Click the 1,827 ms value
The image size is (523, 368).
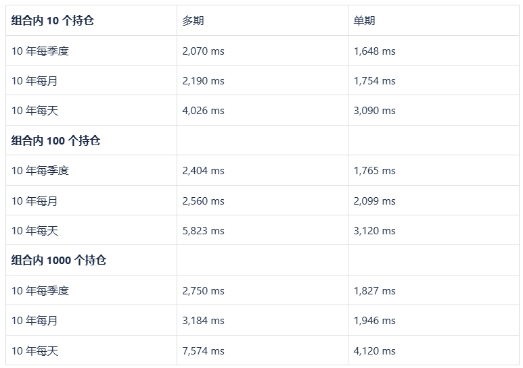coord(374,290)
